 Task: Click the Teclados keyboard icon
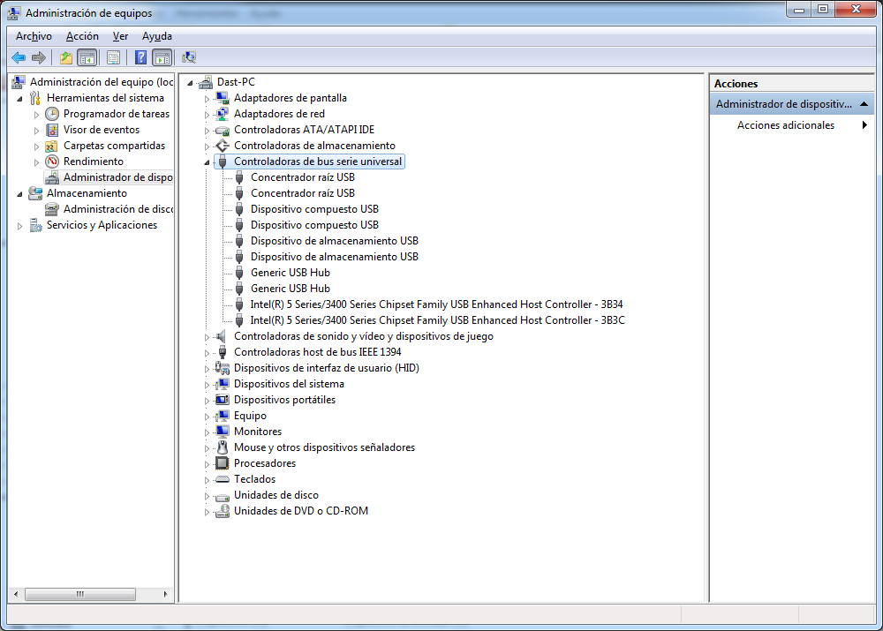click(x=223, y=479)
